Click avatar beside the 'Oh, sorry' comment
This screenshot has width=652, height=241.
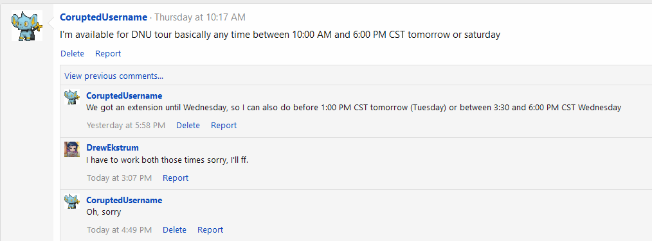pyautogui.click(x=72, y=202)
